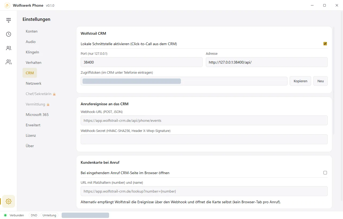Screen dimensions: 343x219
Task: Click the Alternativ empfängt Wolfstrail hint text
Action: click(x=181, y=202)
